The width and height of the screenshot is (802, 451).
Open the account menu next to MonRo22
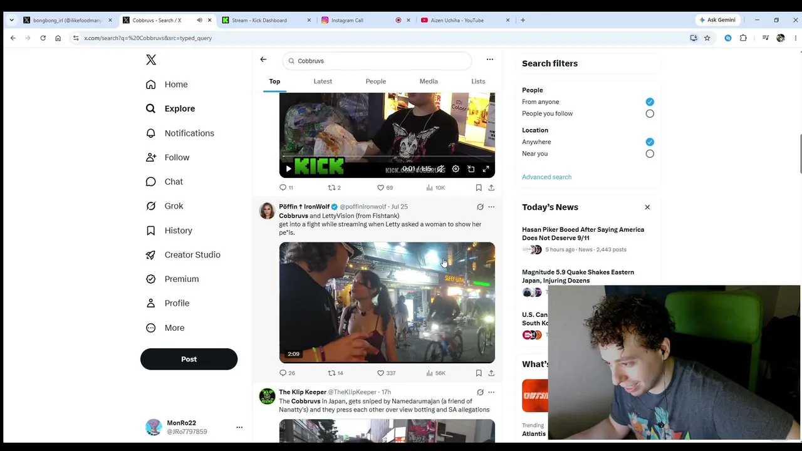coord(239,427)
